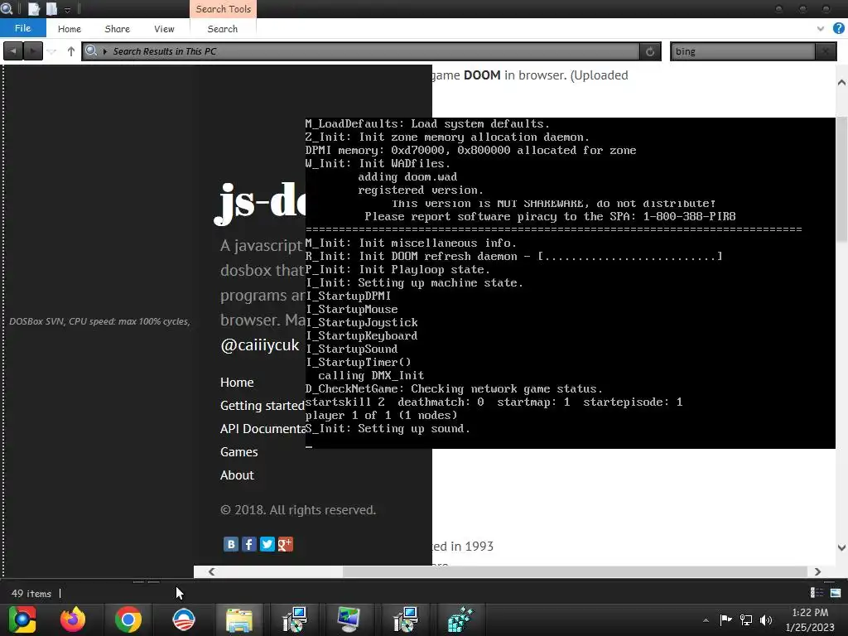Image resolution: width=848 pixels, height=636 pixels.
Task: Click the horizontal scrollbar right arrow
Action: point(817,571)
